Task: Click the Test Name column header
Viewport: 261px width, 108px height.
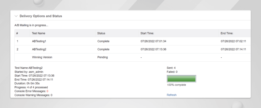Action: coord(38,33)
